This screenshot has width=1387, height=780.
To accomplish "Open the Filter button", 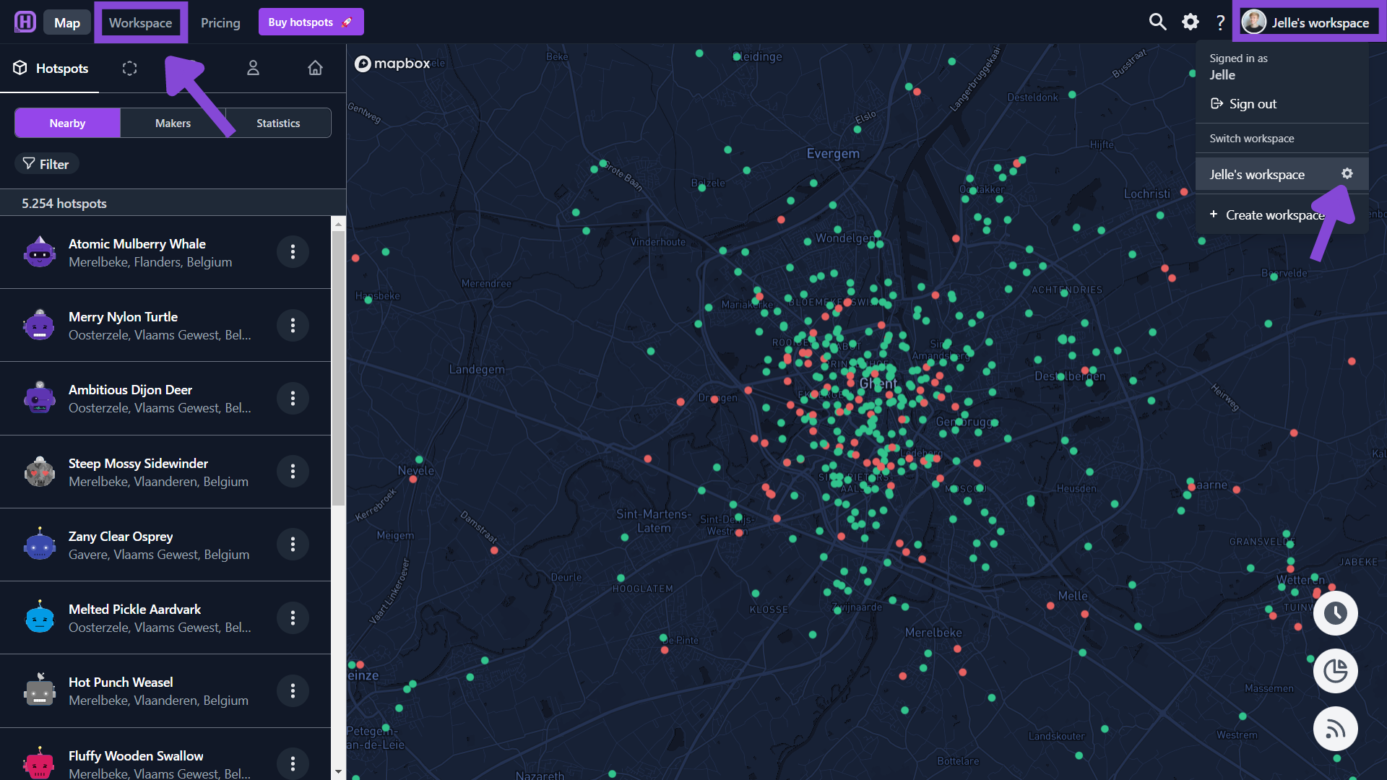I will pyautogui.click(x=46, y=164).
